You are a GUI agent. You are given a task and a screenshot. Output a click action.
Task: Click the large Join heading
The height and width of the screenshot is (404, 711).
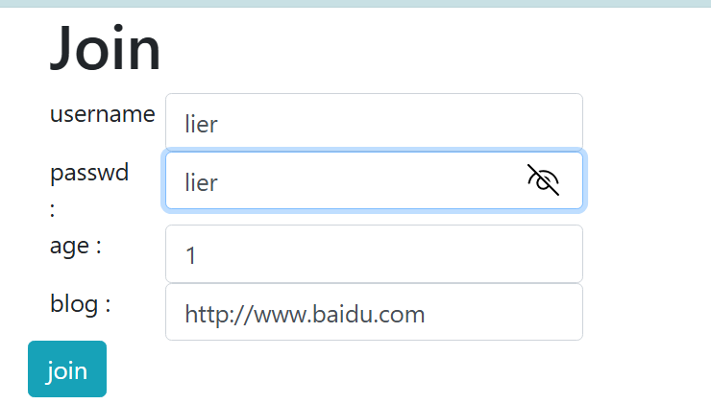105,49
